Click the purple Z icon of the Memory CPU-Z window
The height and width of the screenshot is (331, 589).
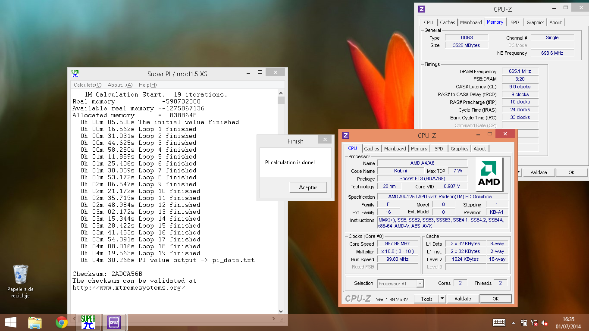pyautogui.click(x=422, y=9)
